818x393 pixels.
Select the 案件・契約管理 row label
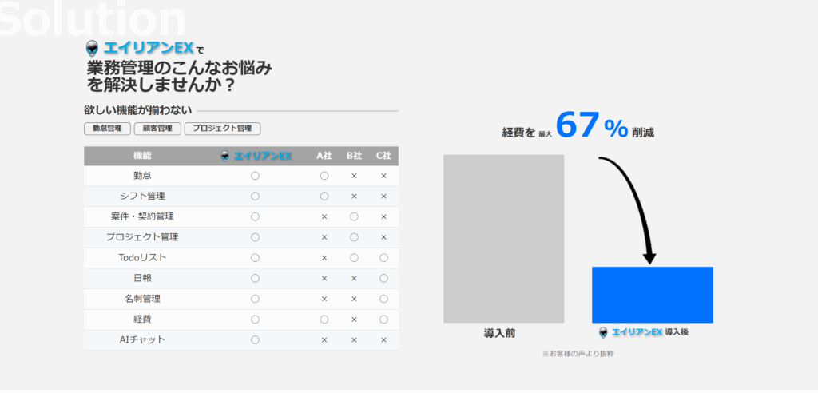tap(142, 216)
